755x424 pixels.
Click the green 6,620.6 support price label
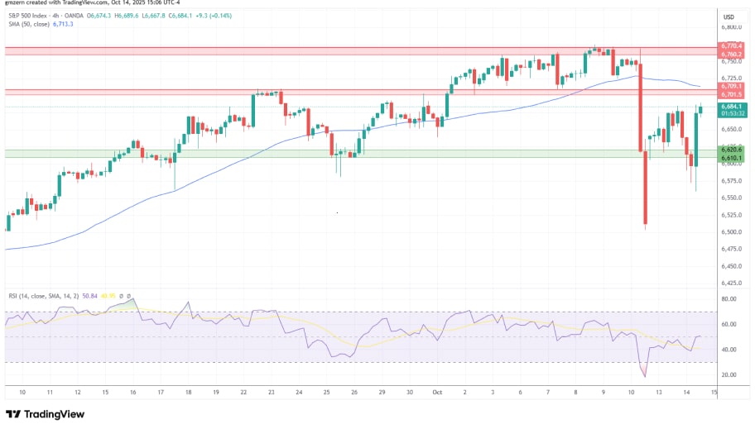tap(732, 150)
